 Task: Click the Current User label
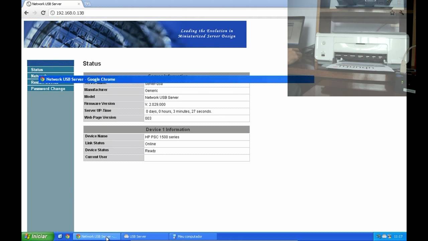[96, 157]
